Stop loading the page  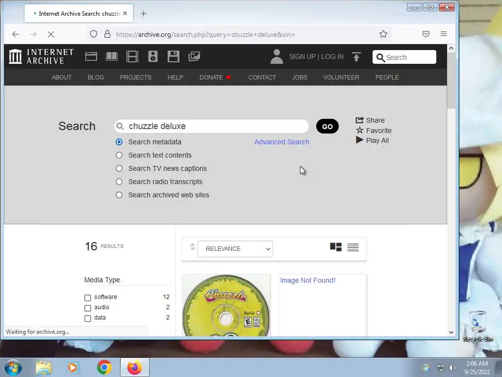(51, 34)
